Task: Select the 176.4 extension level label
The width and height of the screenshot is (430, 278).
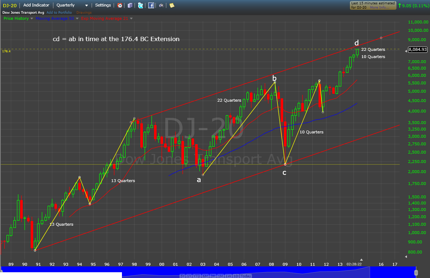Action: tap(6, 51)
